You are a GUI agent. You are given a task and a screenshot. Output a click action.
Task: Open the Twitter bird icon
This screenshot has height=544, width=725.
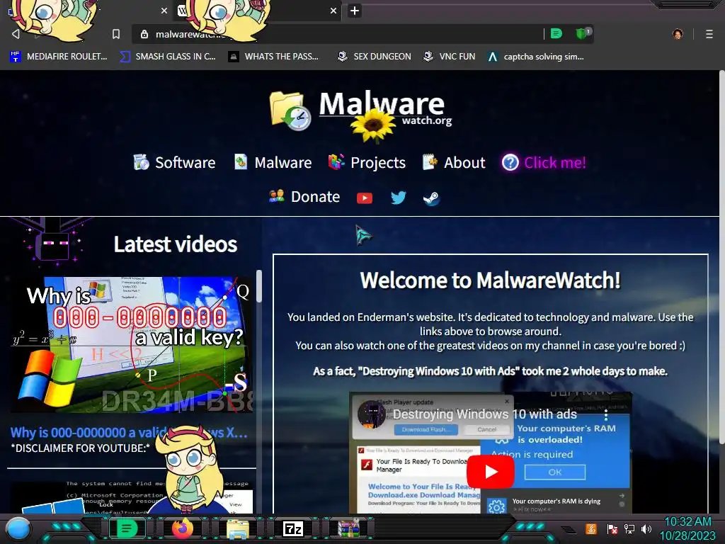pyautogui.click(x=398, y=198)
